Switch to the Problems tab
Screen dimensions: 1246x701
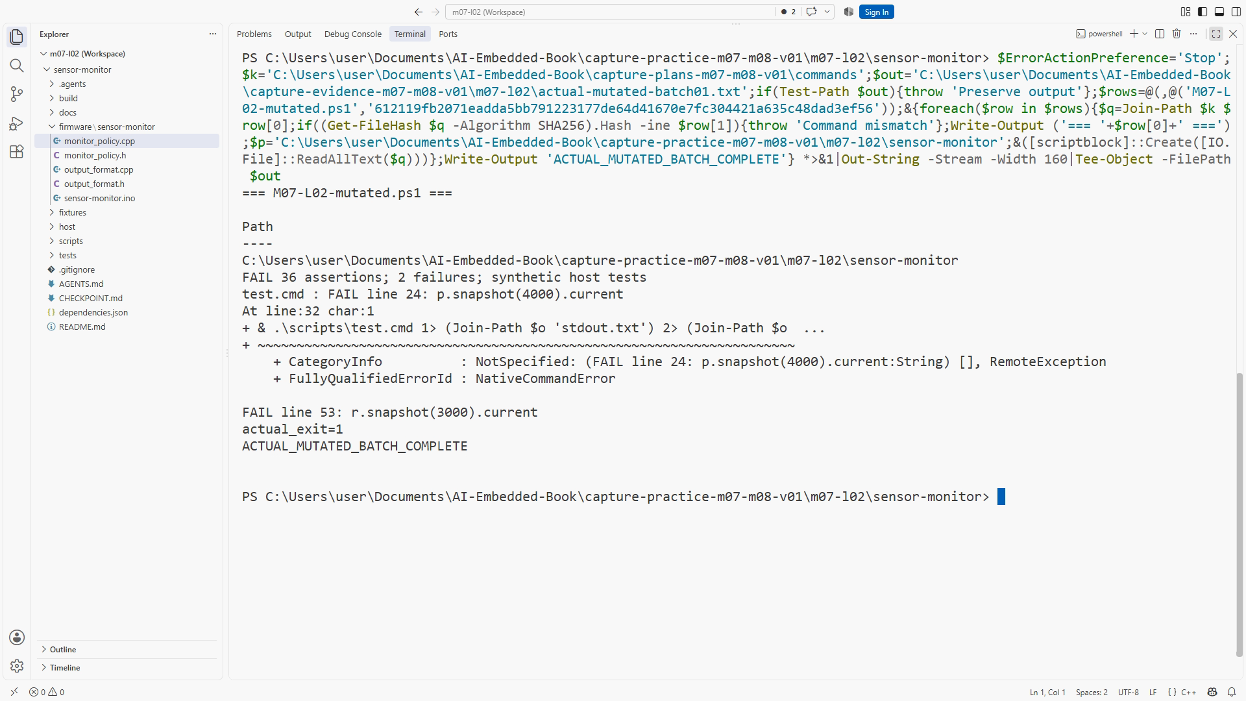[x=254, y=34]
